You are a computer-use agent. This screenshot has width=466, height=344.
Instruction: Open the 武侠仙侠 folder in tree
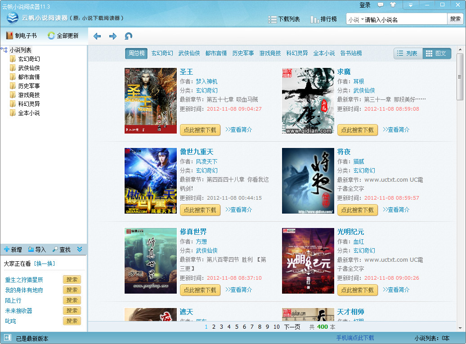[29, 68]
